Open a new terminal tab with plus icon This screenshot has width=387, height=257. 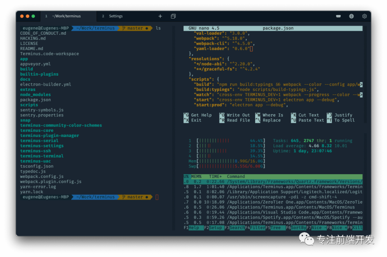coord(160,16)
